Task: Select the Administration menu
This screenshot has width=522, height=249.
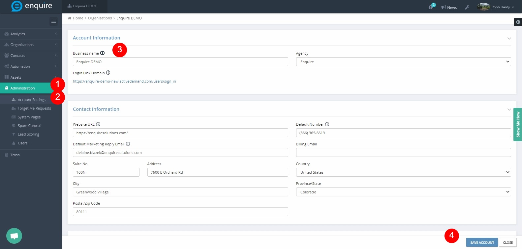Action: (31, 88)
